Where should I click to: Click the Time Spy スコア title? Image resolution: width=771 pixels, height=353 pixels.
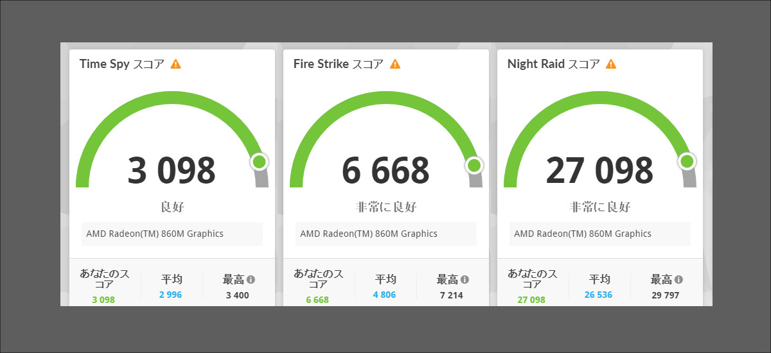[x=122, y=64]
